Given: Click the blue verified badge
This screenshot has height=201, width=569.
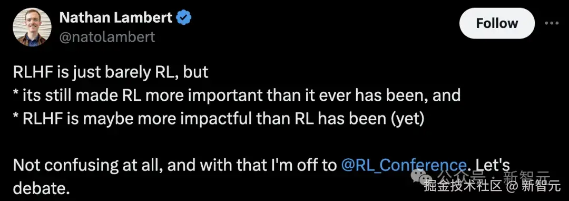Looking at the screenshot, I should click(x=184, y=17).
